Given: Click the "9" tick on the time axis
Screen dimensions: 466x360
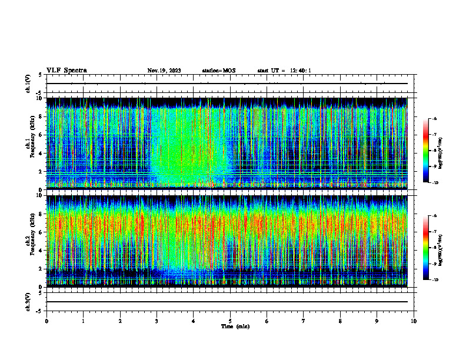Looking at the screenshot, I should coord(377,321).
